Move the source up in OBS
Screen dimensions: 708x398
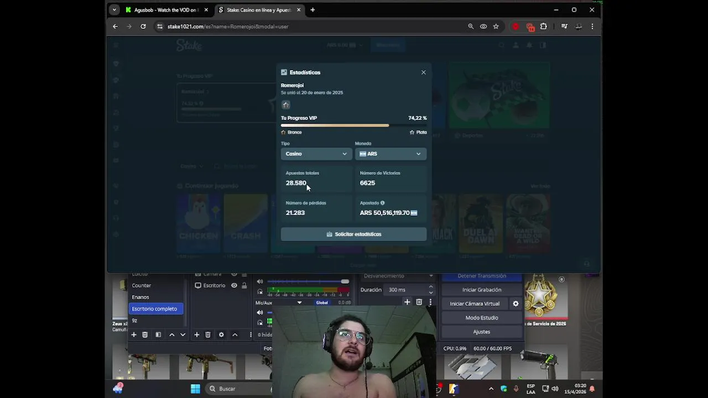(235, 335)
